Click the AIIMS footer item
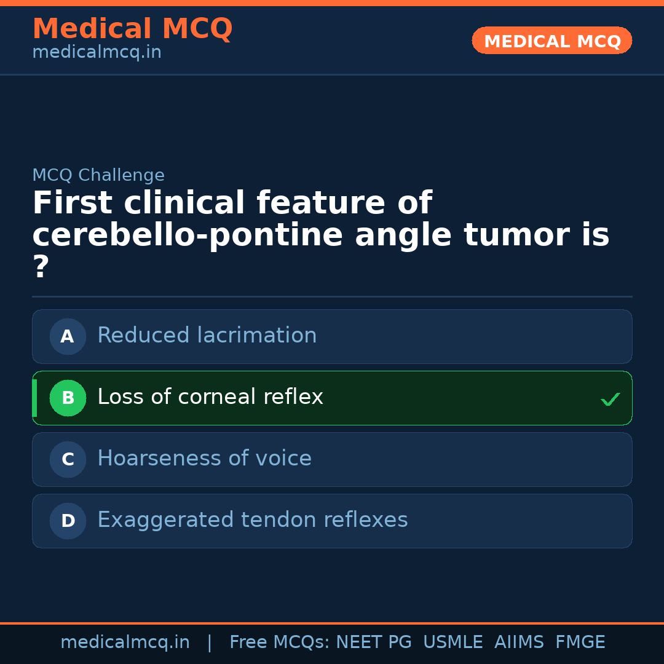This screenshot has width=664, height=664. (x=519, y=642)
